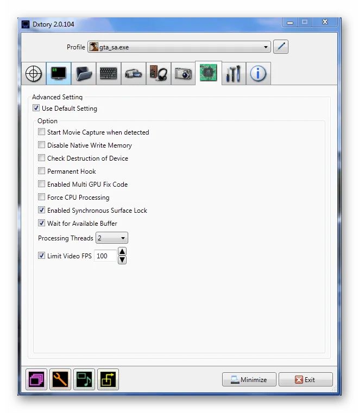Click the pencil edit profile icon

pos(281,47)
